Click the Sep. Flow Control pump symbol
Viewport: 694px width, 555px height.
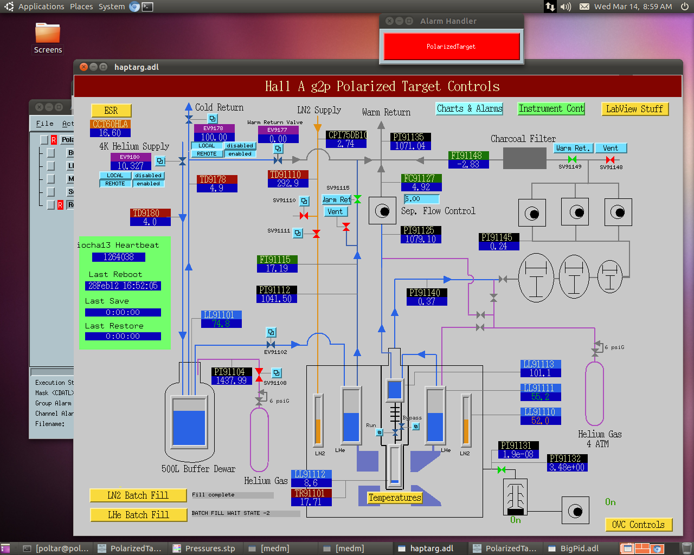382,211
